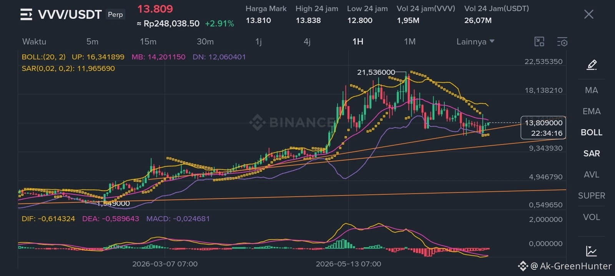
Task: Tap the 18,138210 price axis label
Action: coord(544,90)
